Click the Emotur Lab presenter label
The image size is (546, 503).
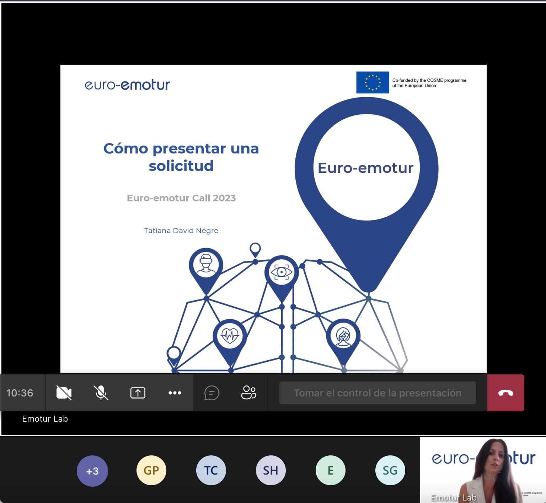(x=45, y=419)
